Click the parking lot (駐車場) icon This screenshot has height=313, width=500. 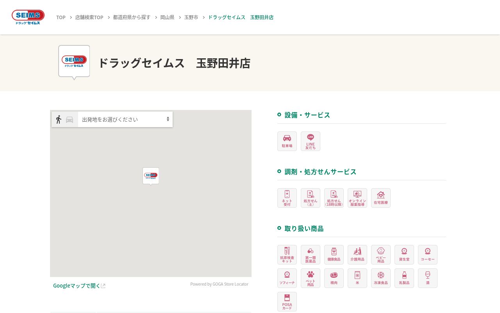(287, 141)
